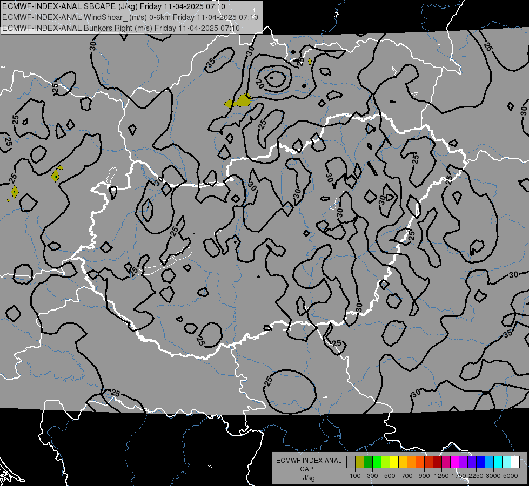Click the contour label 20 on map

pos(259,84)
